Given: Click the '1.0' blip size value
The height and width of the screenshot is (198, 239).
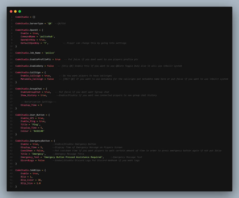Looking at the screenshot, I should point(38,183).
